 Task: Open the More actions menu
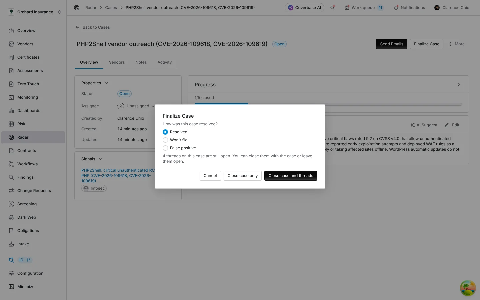[457, 44]
